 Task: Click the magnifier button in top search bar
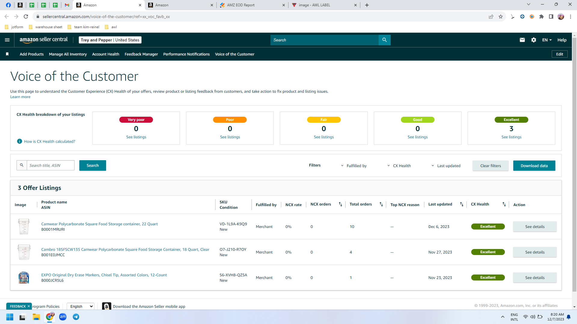click(384, 40)
